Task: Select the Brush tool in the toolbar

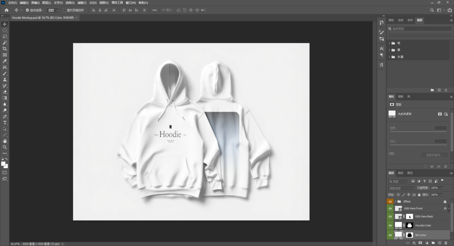Action: tap(4, 73)
